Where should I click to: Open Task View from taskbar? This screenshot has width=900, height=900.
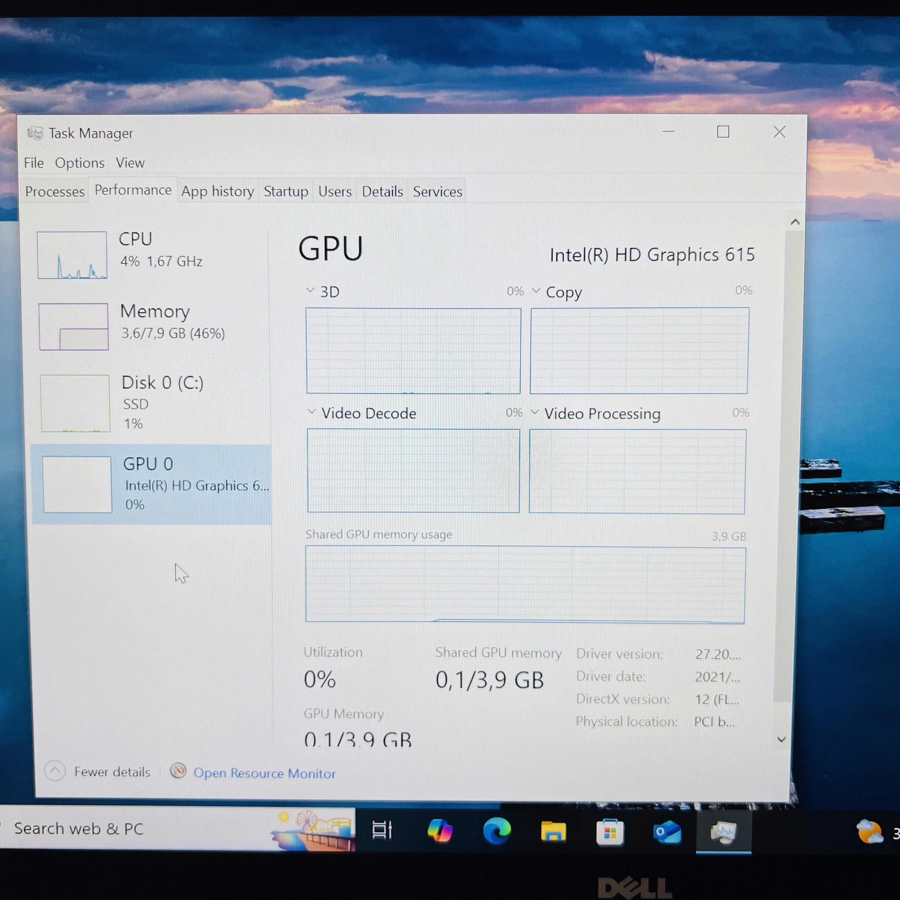pos(382,831)
